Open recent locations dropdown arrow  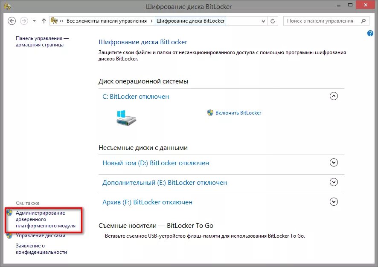click(34, 21)
